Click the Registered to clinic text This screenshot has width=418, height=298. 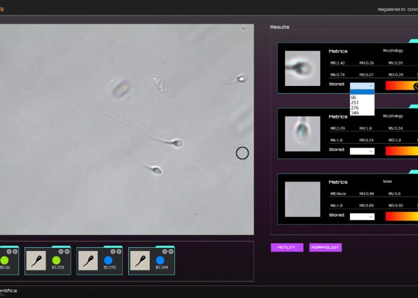pyautogui.click(x=398, y=10)
